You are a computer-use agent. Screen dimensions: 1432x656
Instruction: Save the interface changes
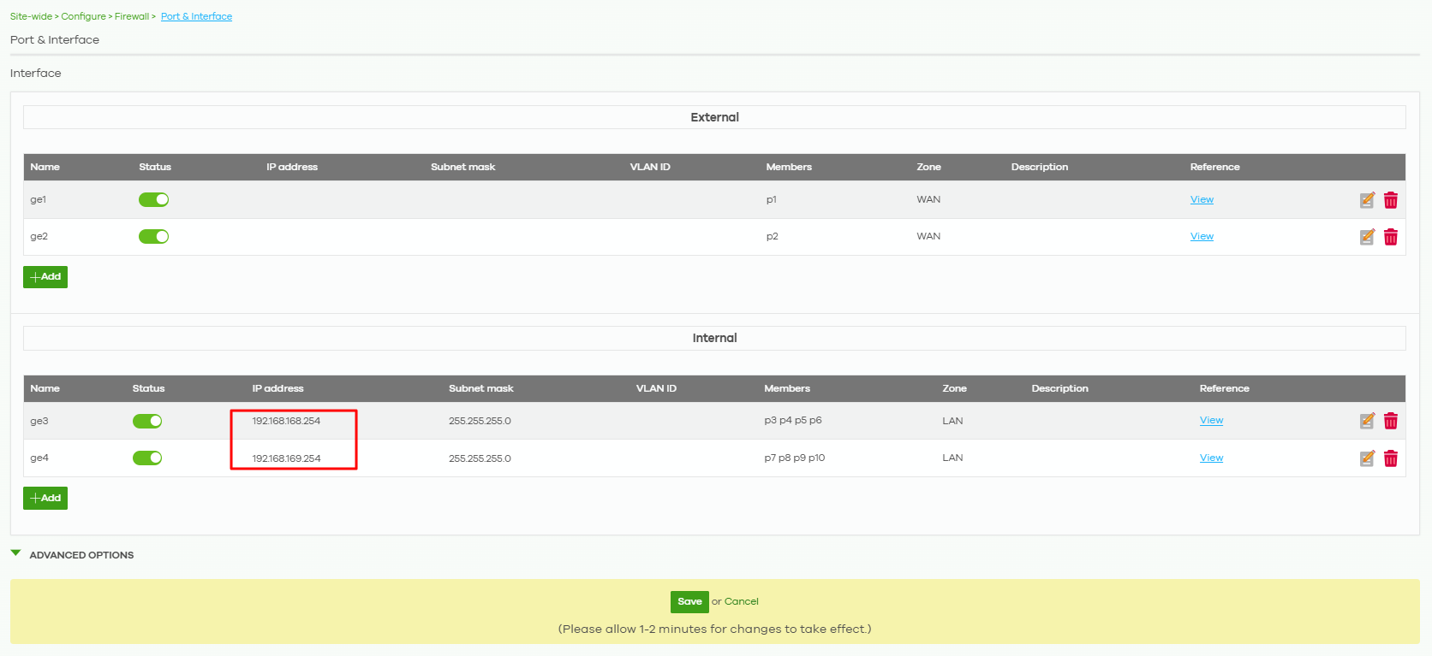click(x=689, y=602)
